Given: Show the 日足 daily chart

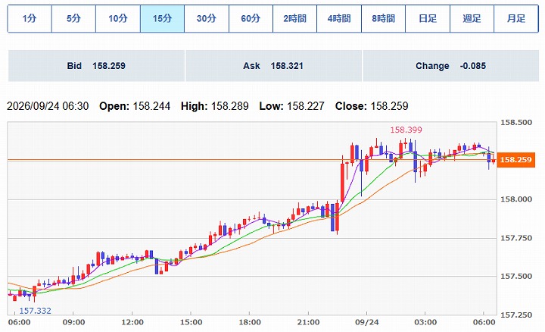Looking at the screenshot, I should pos(428,18).
